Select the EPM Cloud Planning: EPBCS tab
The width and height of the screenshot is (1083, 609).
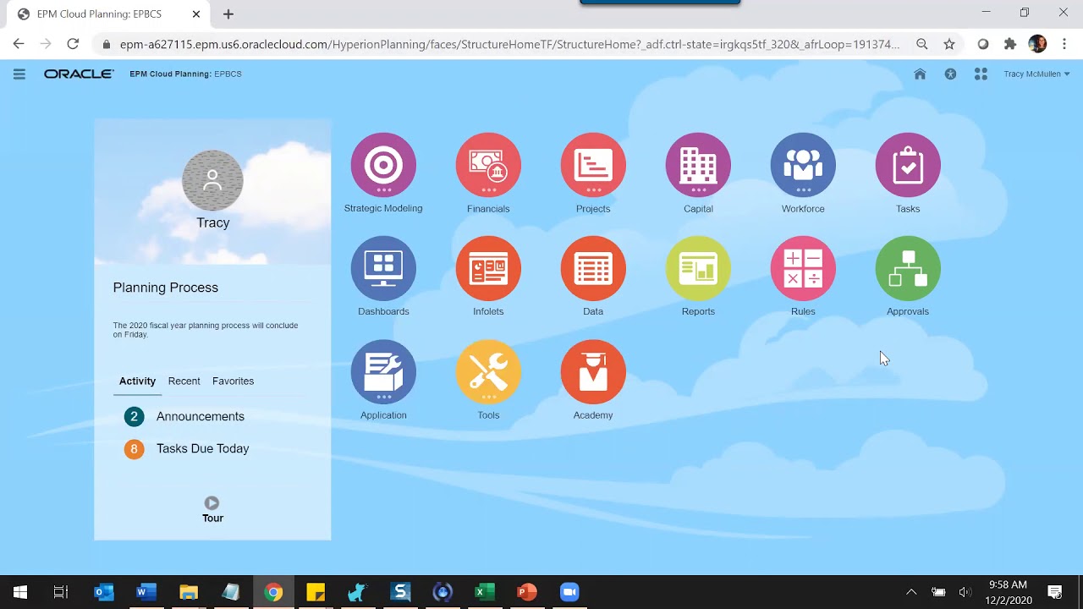[108, 14]
